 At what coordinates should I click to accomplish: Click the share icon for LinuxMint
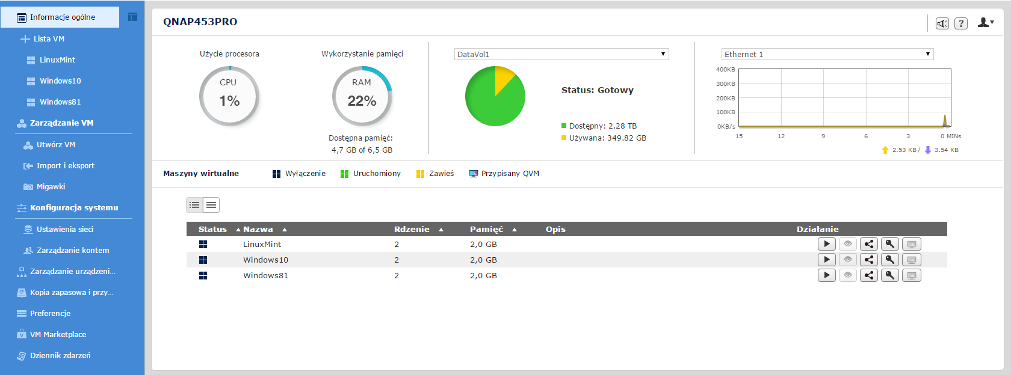point(868,244)
